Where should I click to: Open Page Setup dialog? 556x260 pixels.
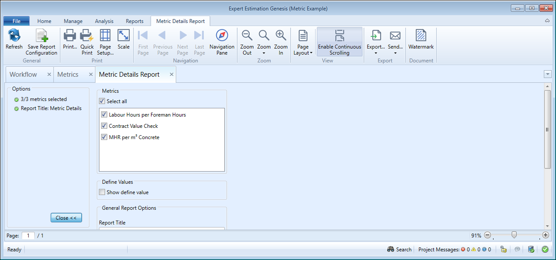(105, 36)
